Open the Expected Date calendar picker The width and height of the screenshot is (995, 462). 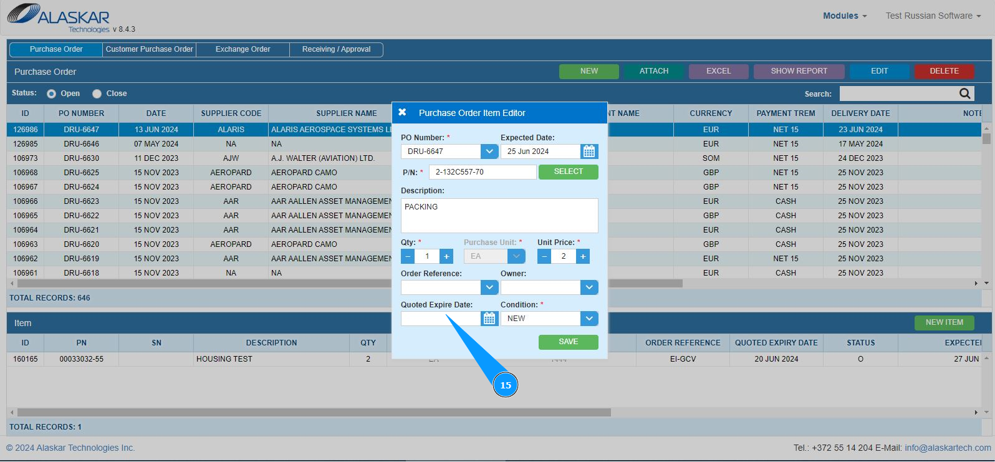click(x=589, y=152)
